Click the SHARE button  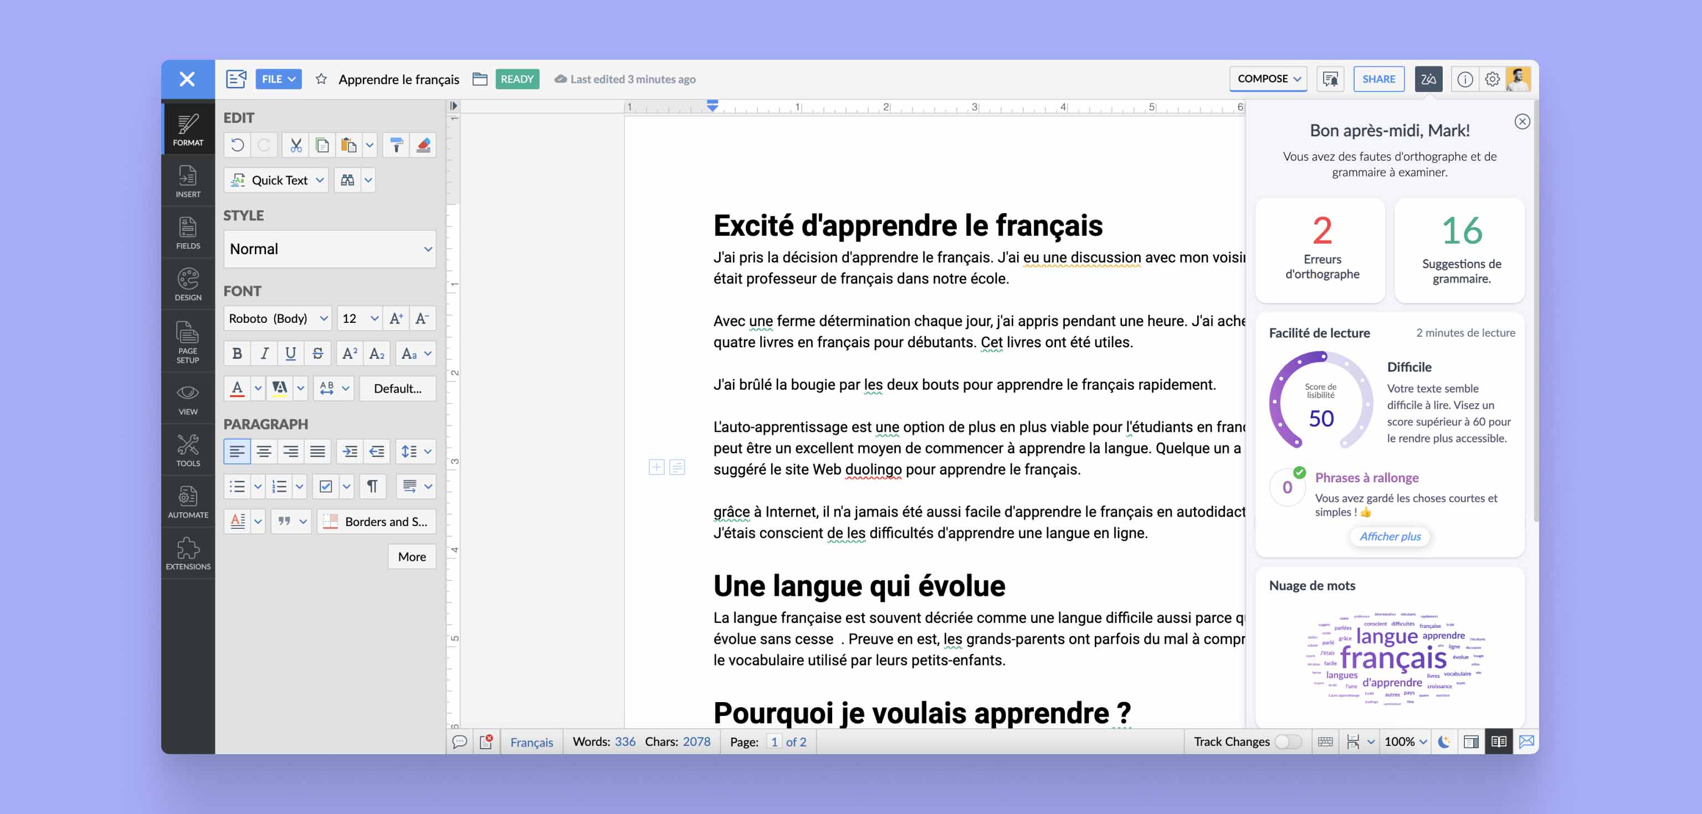1378,79
